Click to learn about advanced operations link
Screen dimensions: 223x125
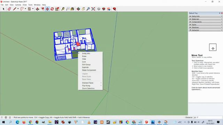[x=206, y=89]
